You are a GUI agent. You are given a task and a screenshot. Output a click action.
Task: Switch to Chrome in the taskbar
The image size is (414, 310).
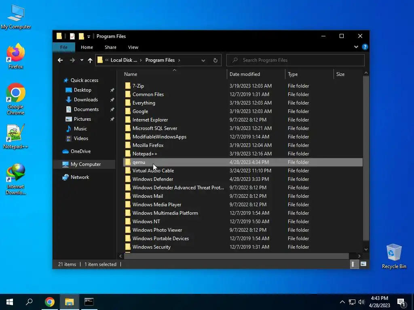[50, 302]
